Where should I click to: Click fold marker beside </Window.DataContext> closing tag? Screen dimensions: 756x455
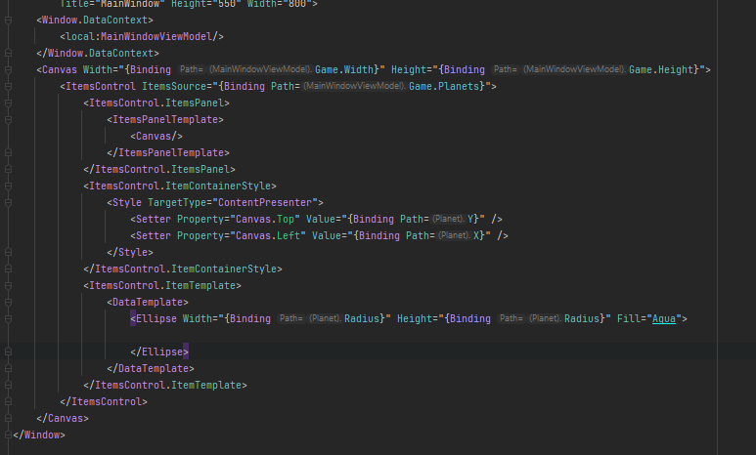coord(8,54)
